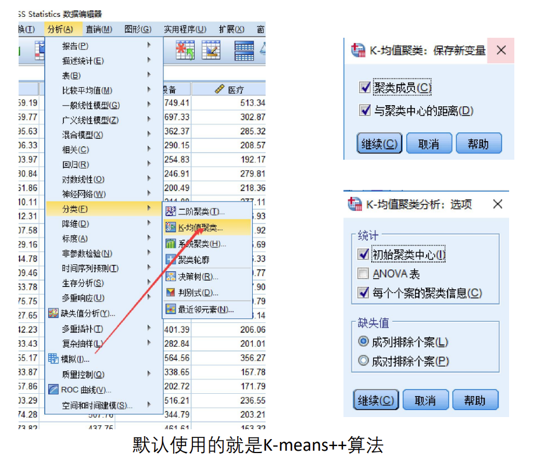This screenshot has height=467, width=537.
Task: Open the 图形 menu
Action: pos(138,30)
